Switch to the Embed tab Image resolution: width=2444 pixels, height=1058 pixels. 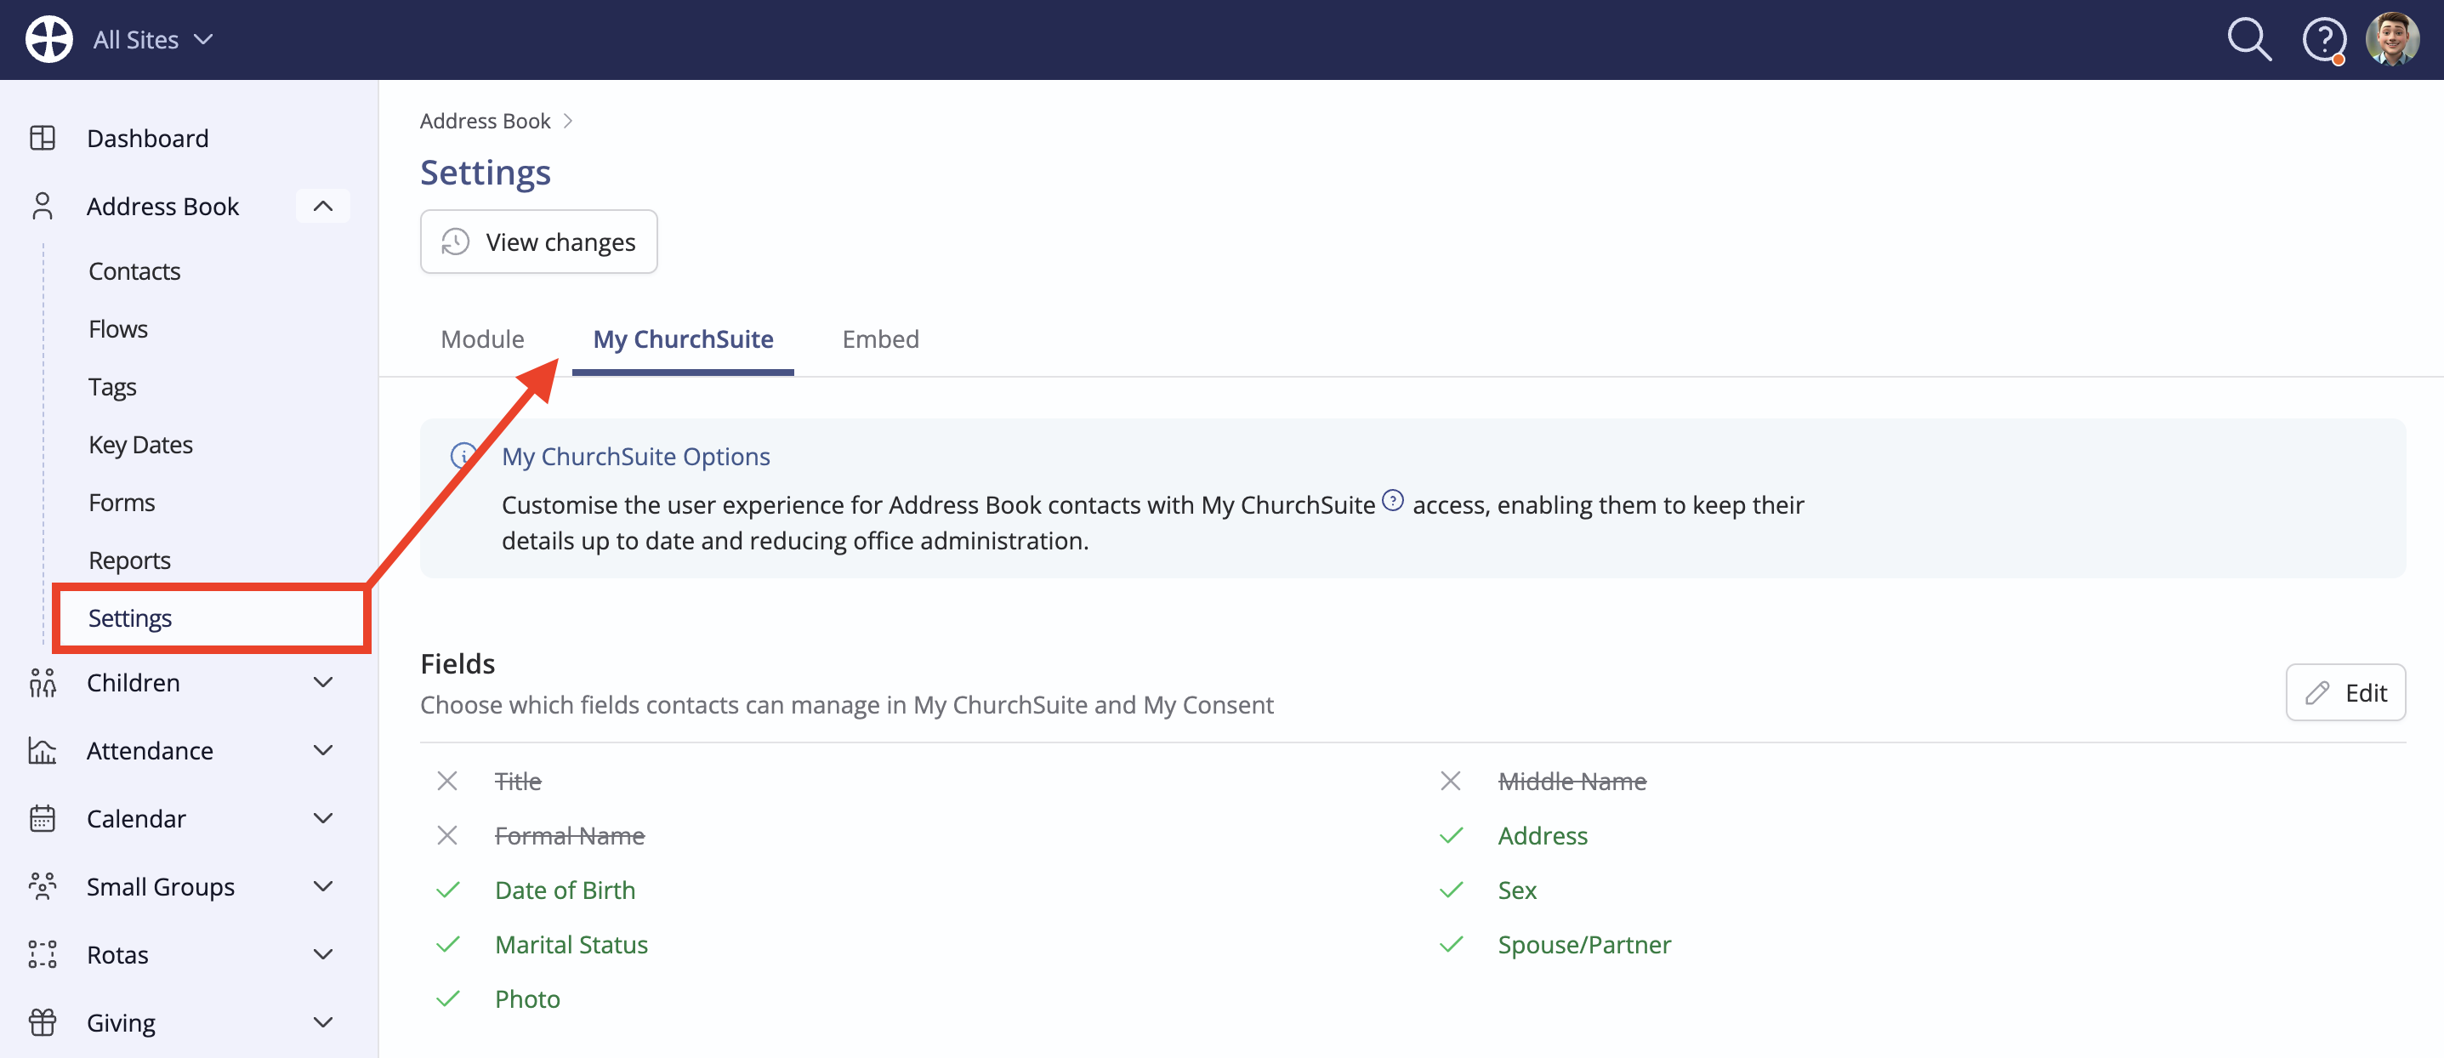click(880, 338)
